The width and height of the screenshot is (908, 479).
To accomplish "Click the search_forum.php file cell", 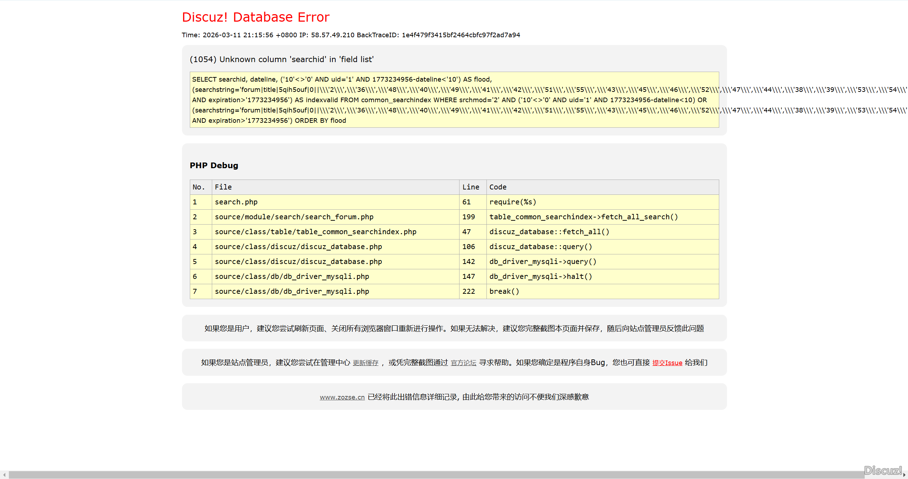I will coord(294,217).
